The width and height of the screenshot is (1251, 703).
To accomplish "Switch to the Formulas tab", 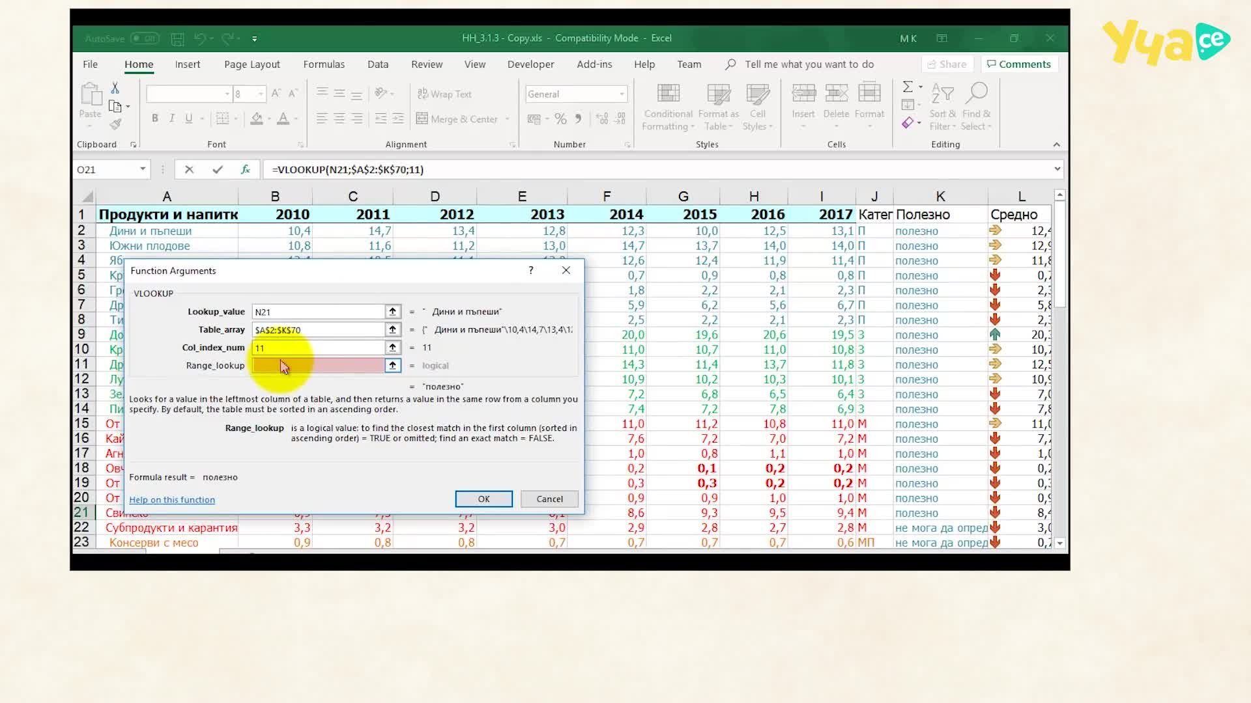I will point(324,64).
